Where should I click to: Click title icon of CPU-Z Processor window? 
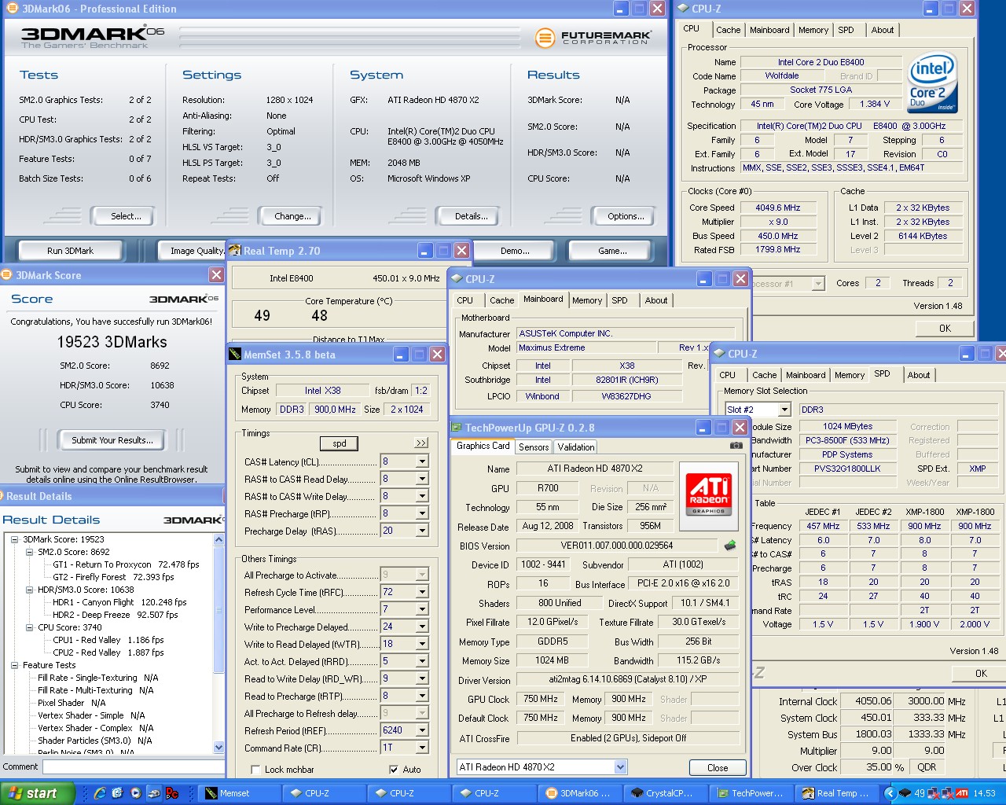(x=683, y=9)
